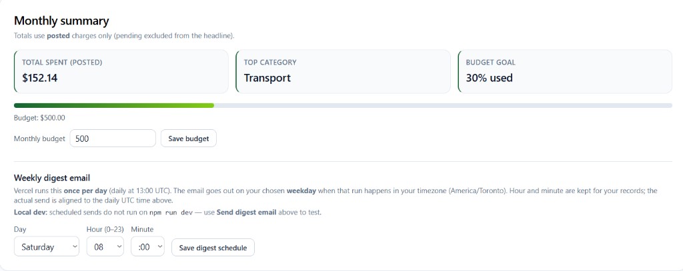Click the Monthly budget field label

coord(39,138)
